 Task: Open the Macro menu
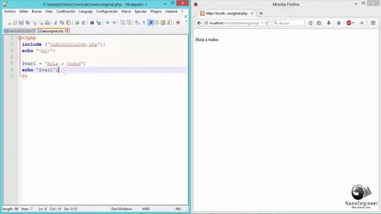tap(126, 11)
